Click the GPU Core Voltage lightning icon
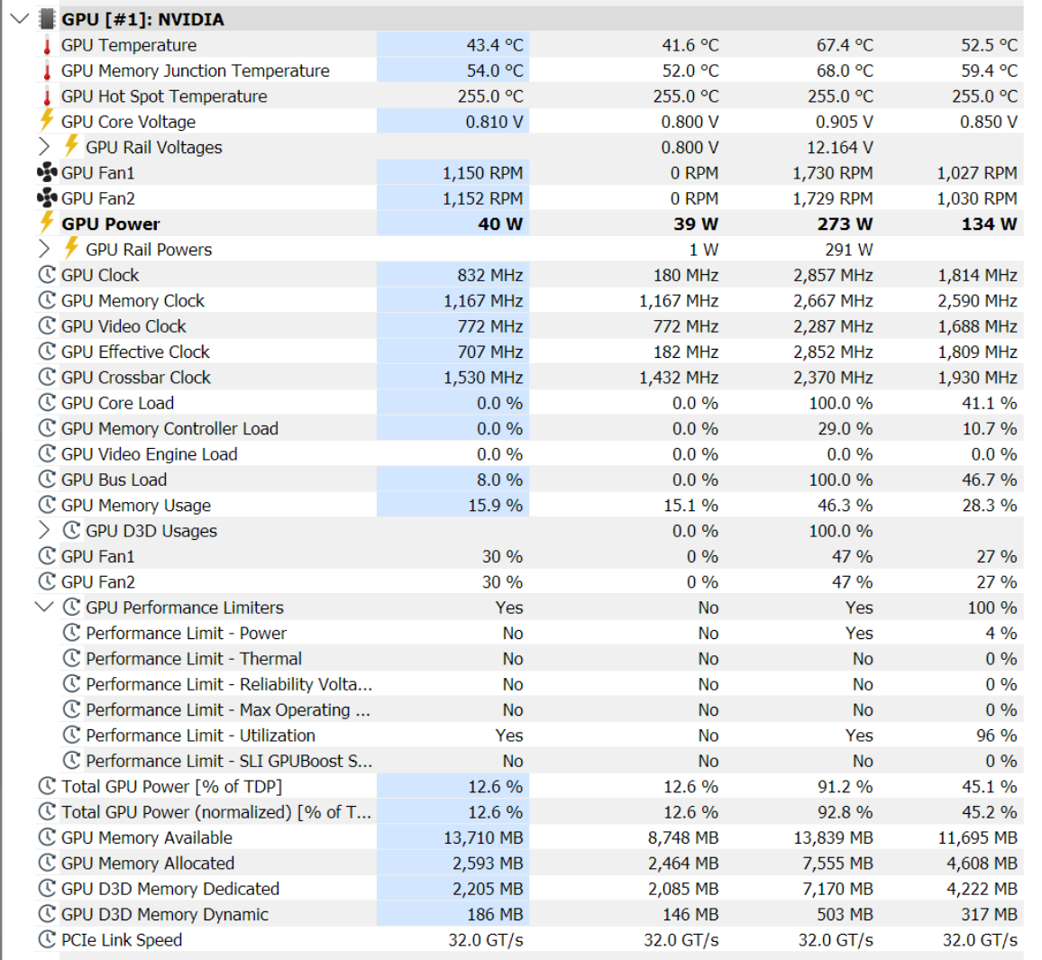Screen dimensions: 1042x960 [47, 121]
